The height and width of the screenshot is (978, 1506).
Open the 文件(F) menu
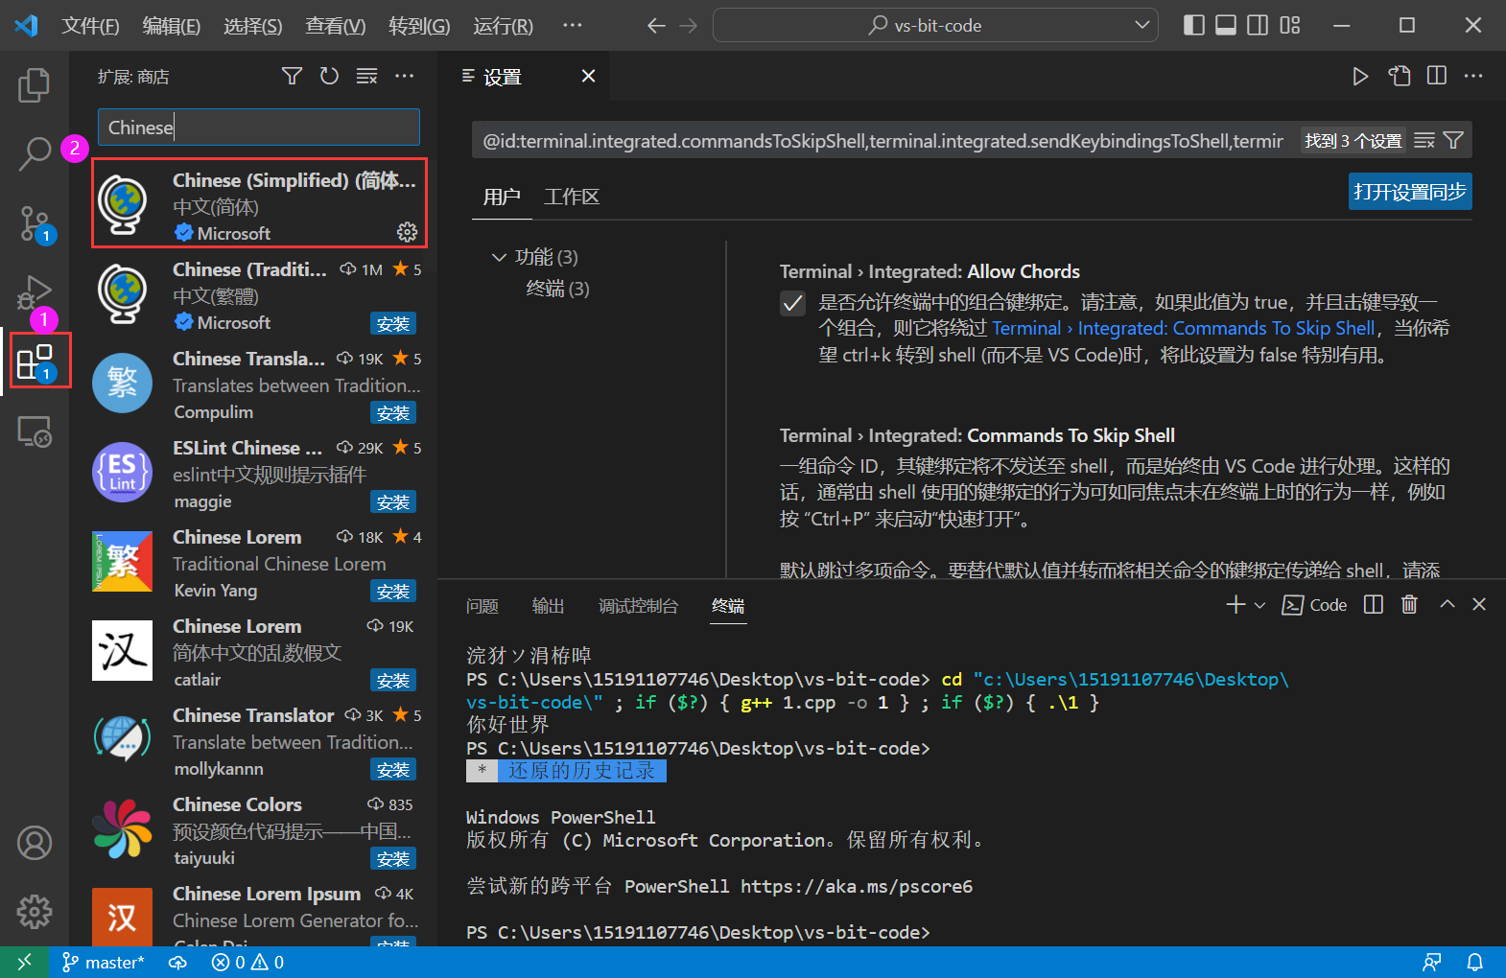(x=90, y=26)
